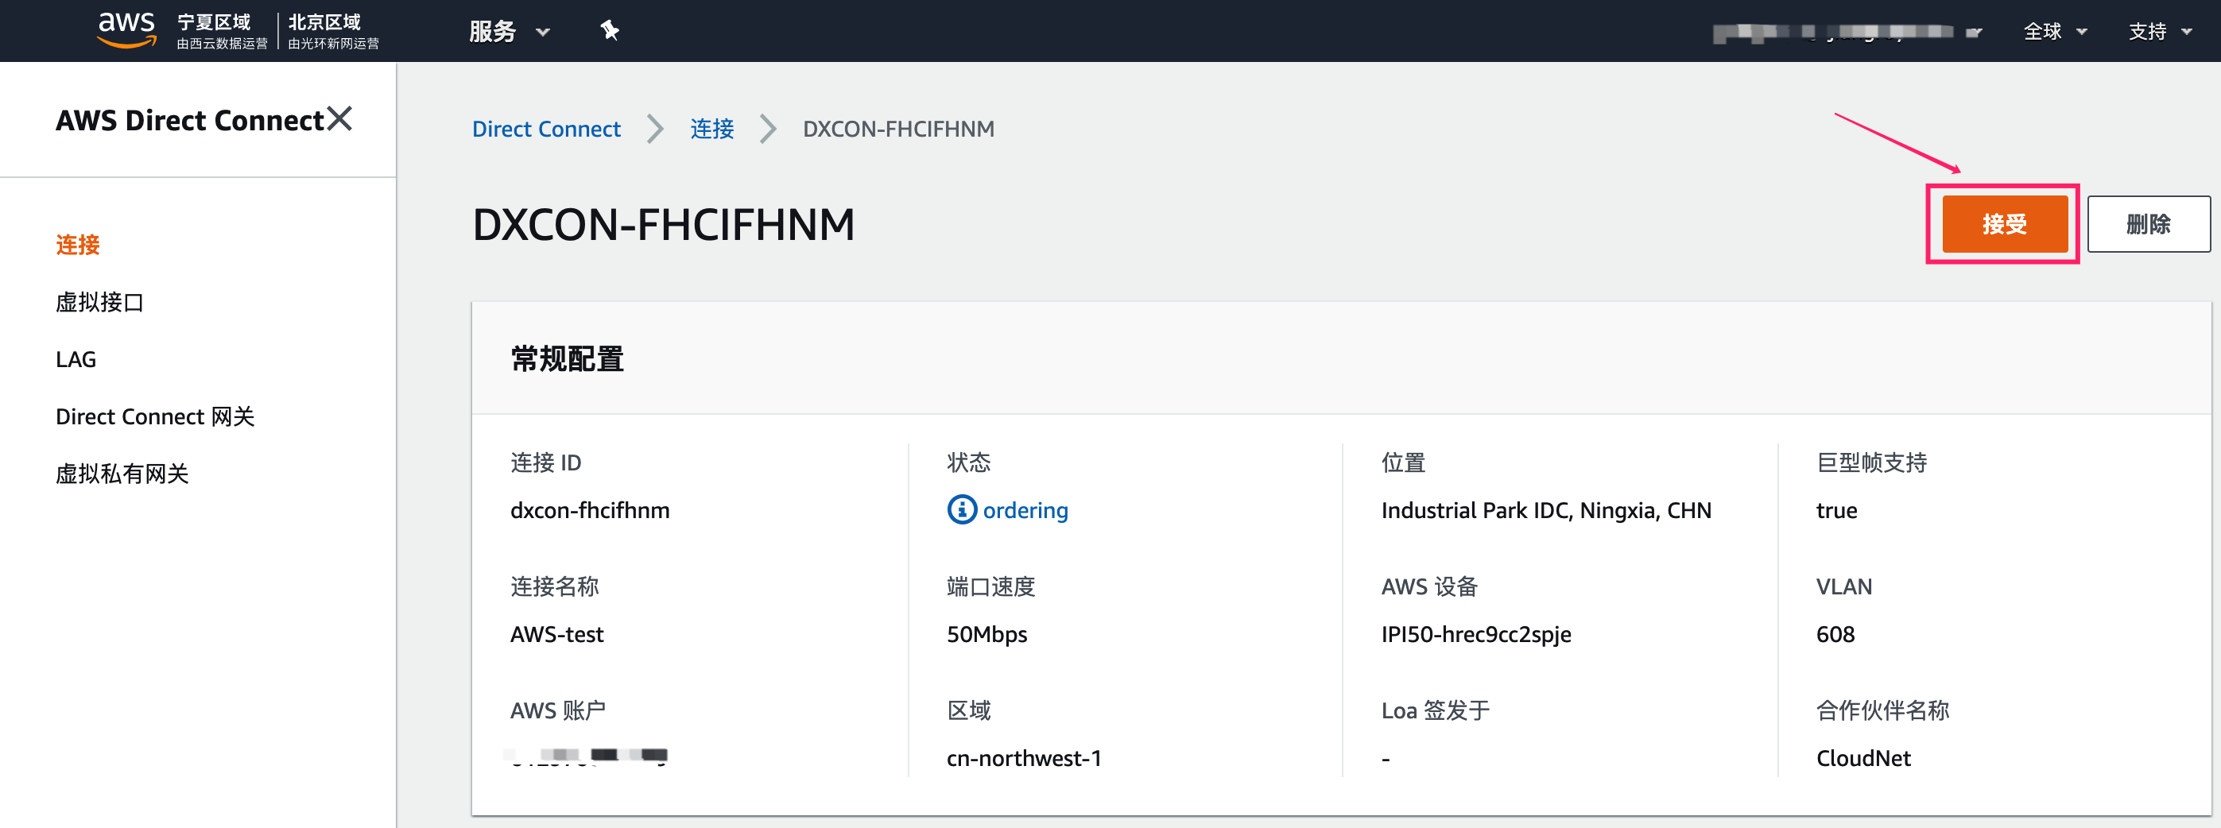Click the Direct Connect breadcrumb link

point(546,130)
